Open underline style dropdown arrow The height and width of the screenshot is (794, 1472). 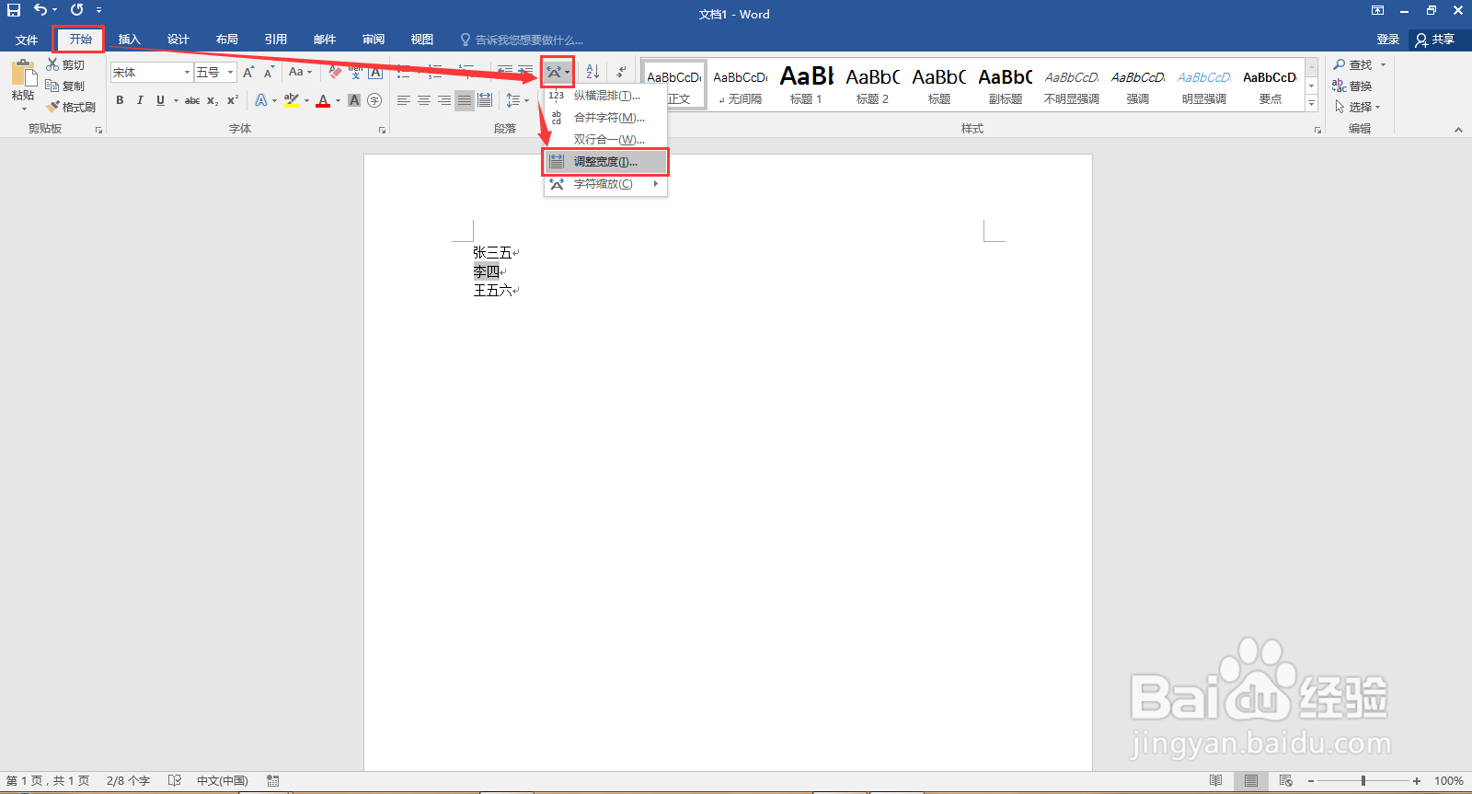pyautogui.click(x=176, y=100)
